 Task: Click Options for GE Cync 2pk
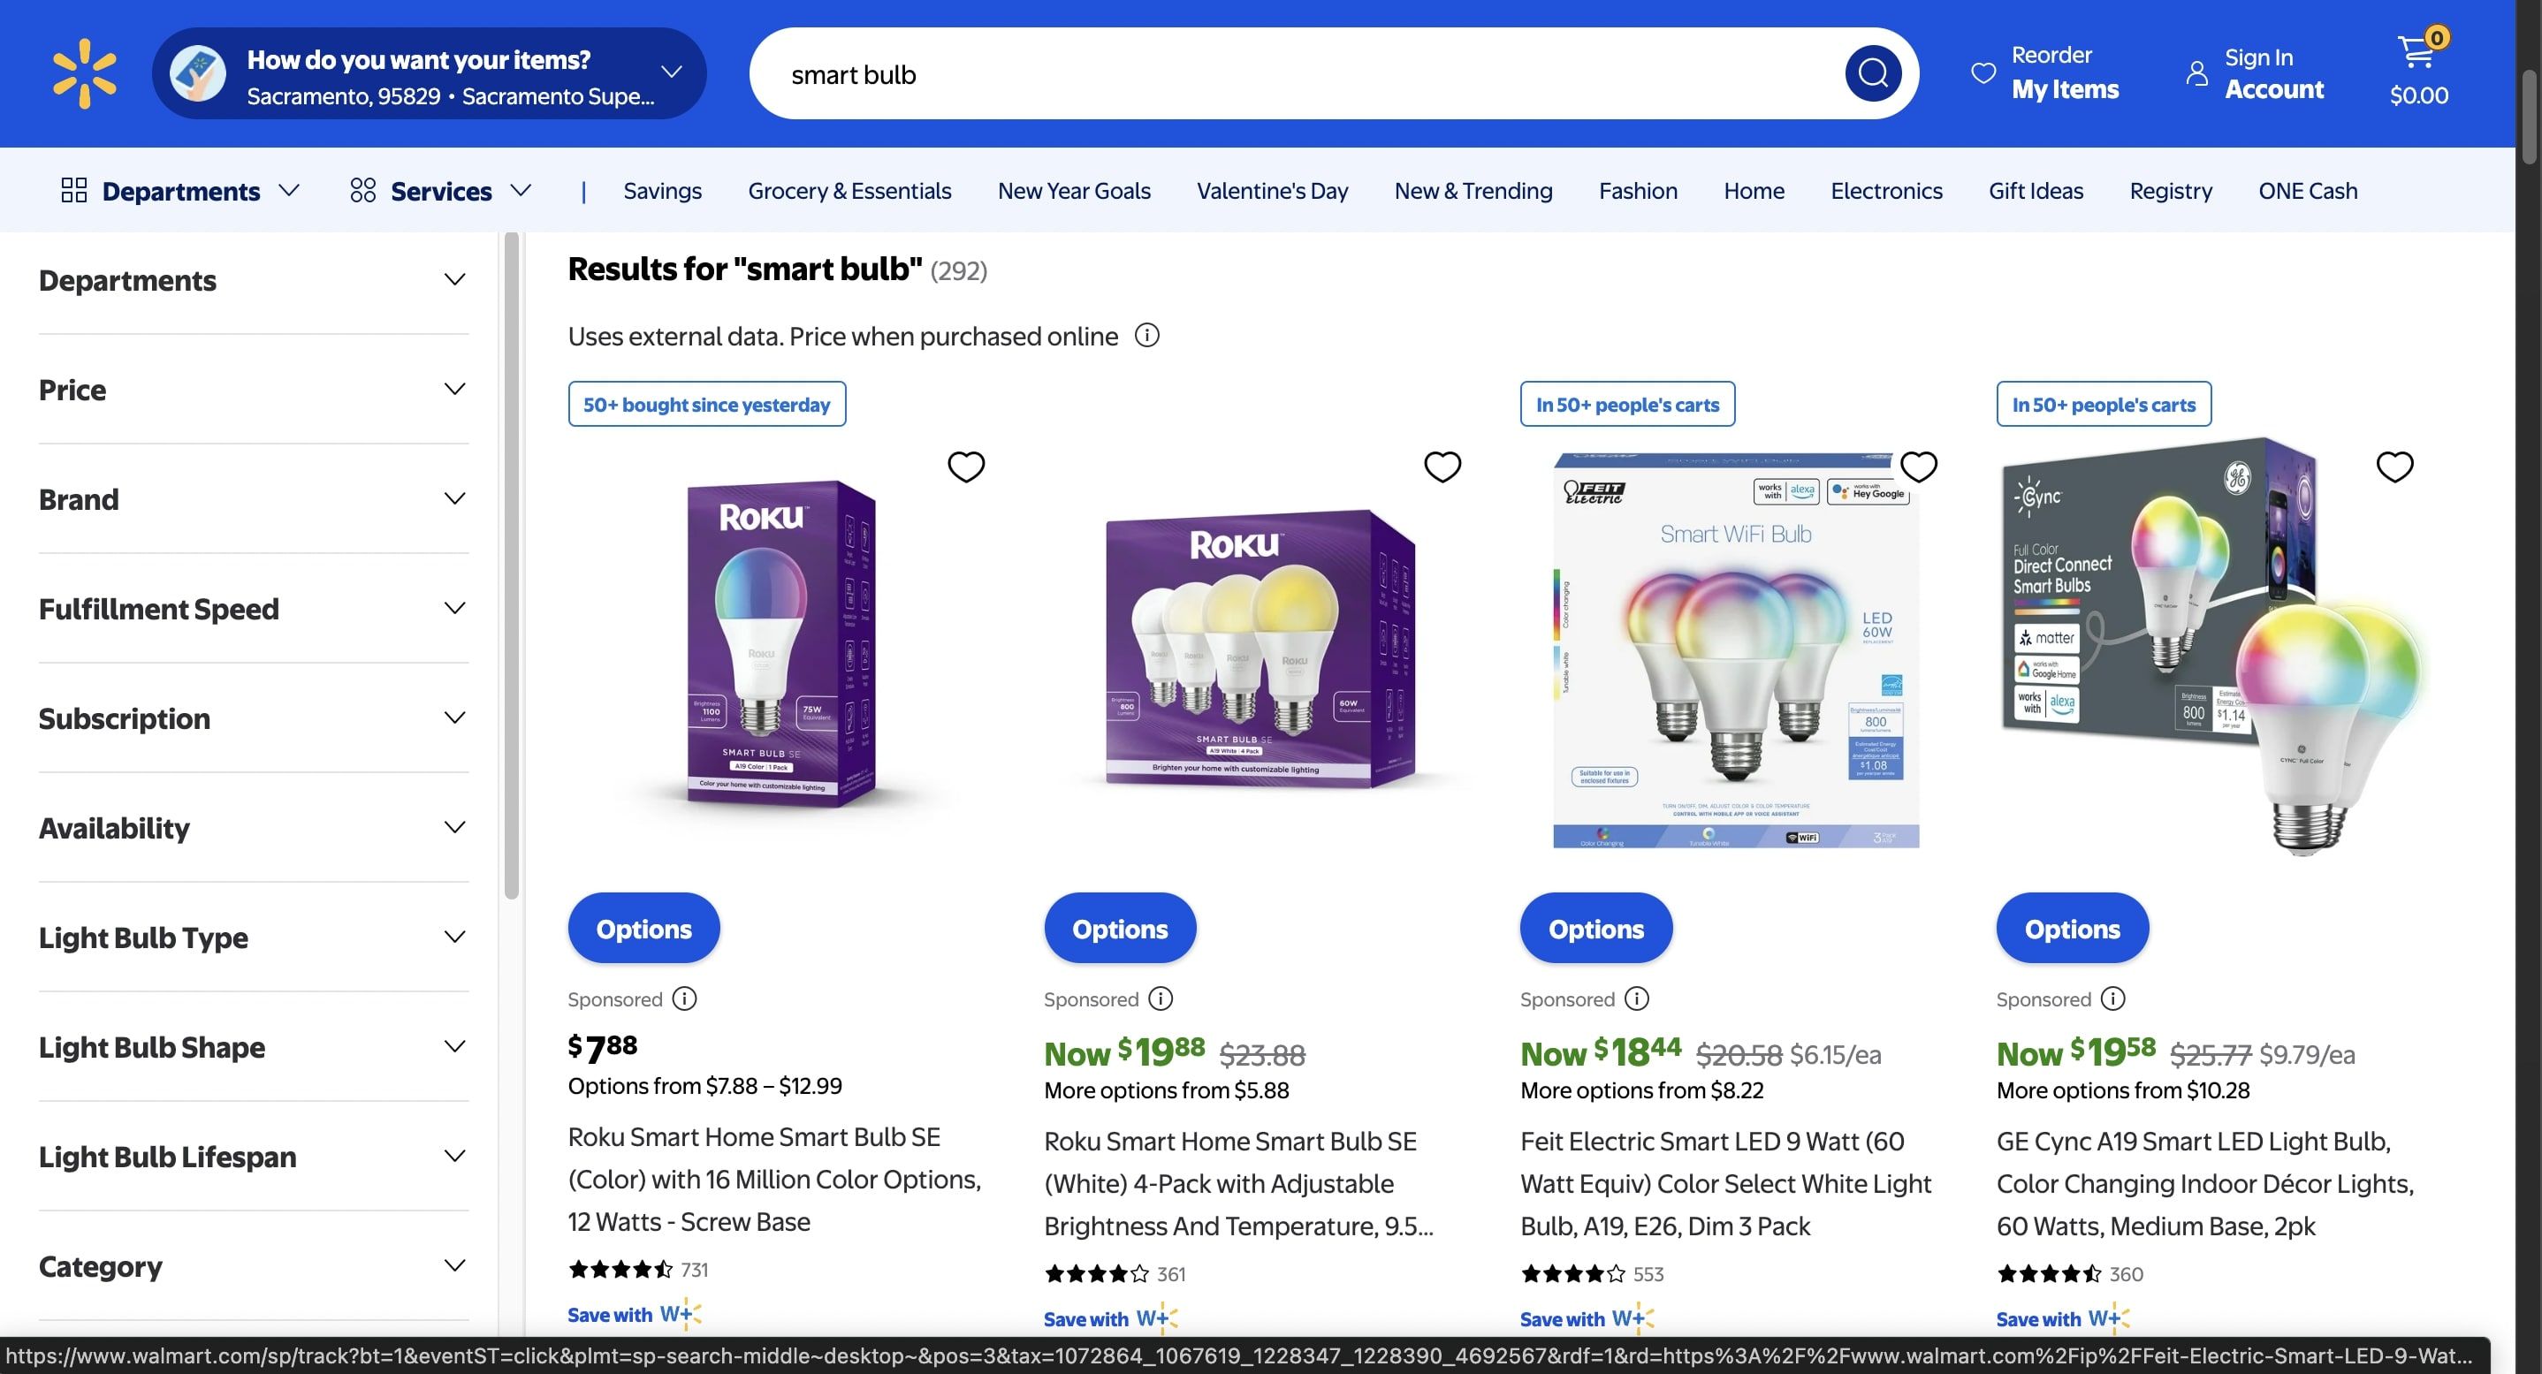coord(2073,928)
